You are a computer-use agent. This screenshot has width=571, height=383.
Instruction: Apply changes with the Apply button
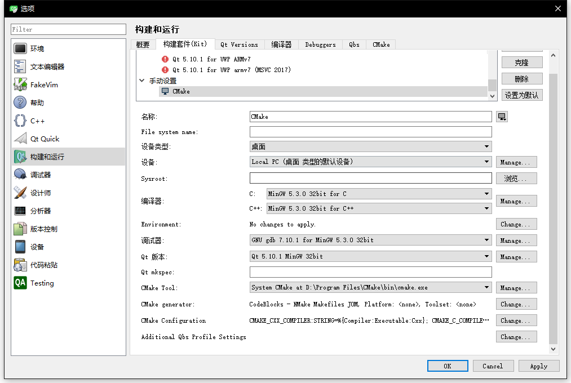click(x=538, y=366)
